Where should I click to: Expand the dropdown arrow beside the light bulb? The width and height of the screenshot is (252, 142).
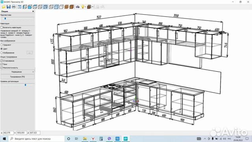click(85, 7)
